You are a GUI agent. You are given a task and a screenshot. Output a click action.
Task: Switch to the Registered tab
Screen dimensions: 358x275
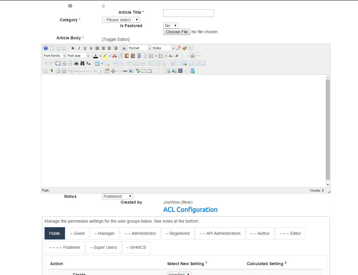[x=178, y=233]
